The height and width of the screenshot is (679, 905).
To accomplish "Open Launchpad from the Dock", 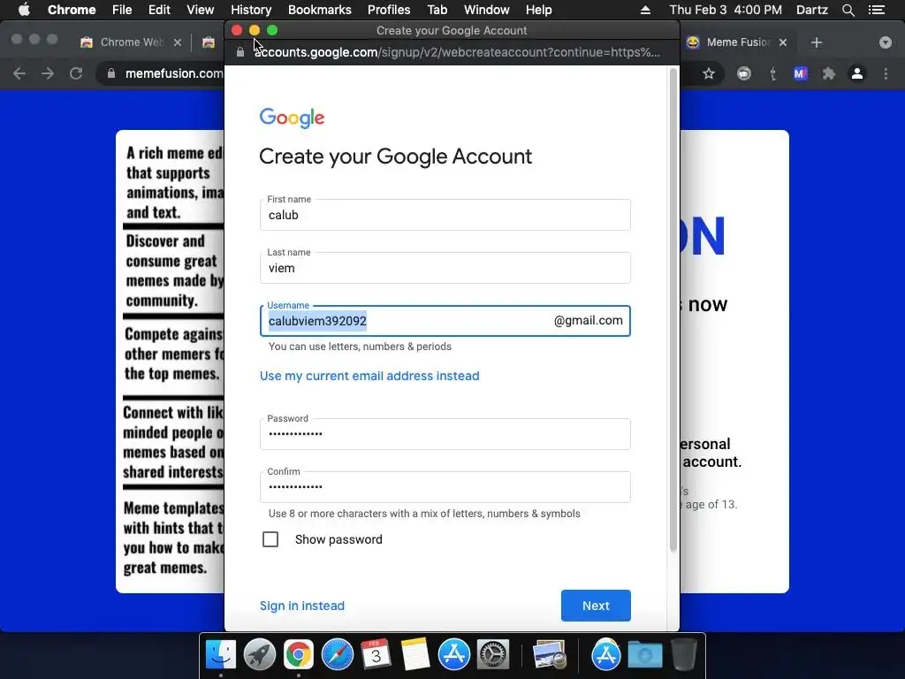I will (x=260, y=654).
